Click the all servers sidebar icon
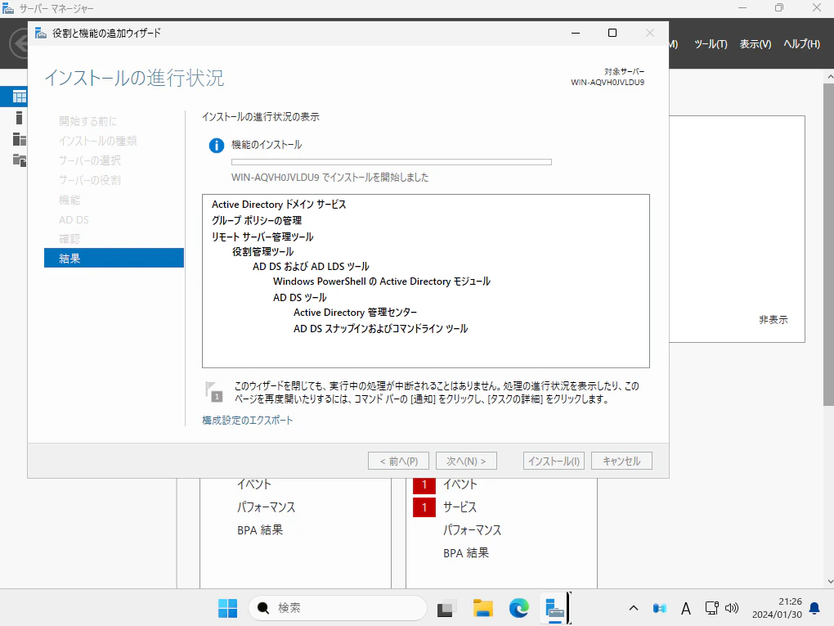Viewport: 834px width, 626px height. pos(19,139)
